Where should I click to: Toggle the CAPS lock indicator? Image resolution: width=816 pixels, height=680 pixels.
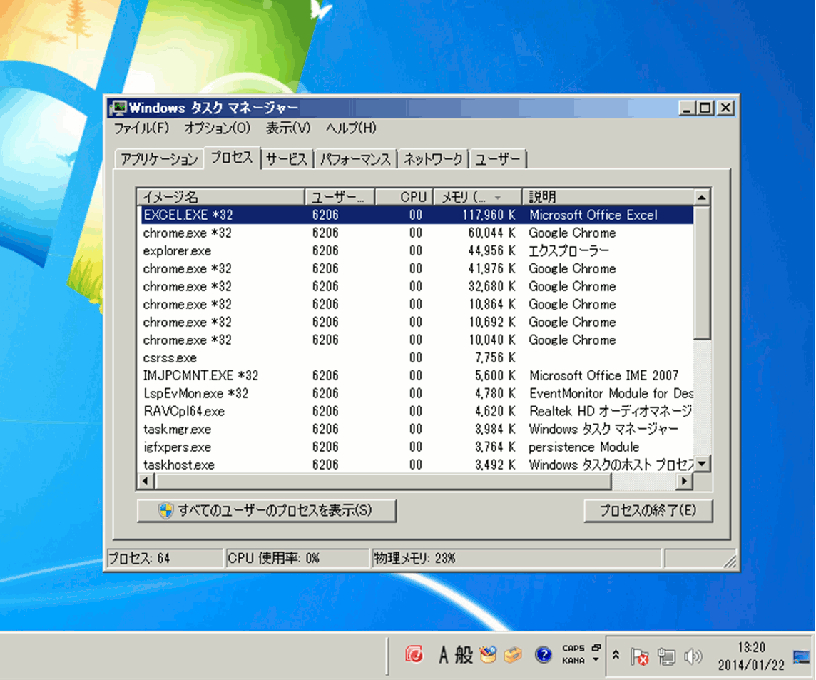coord(573,649)
